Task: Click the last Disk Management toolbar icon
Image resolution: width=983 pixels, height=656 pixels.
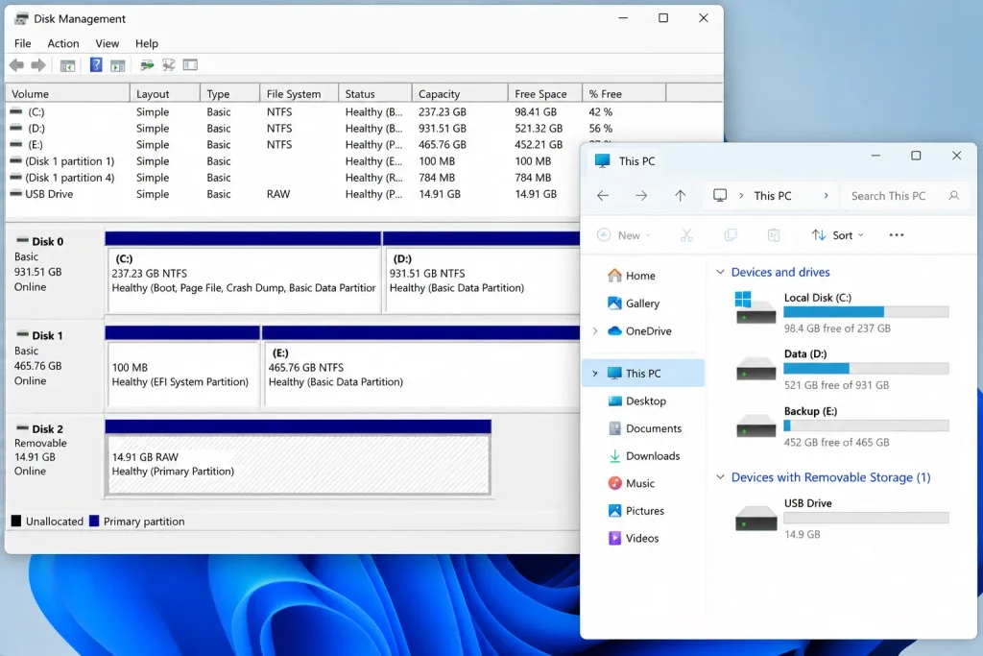Action: coord(190,65)
